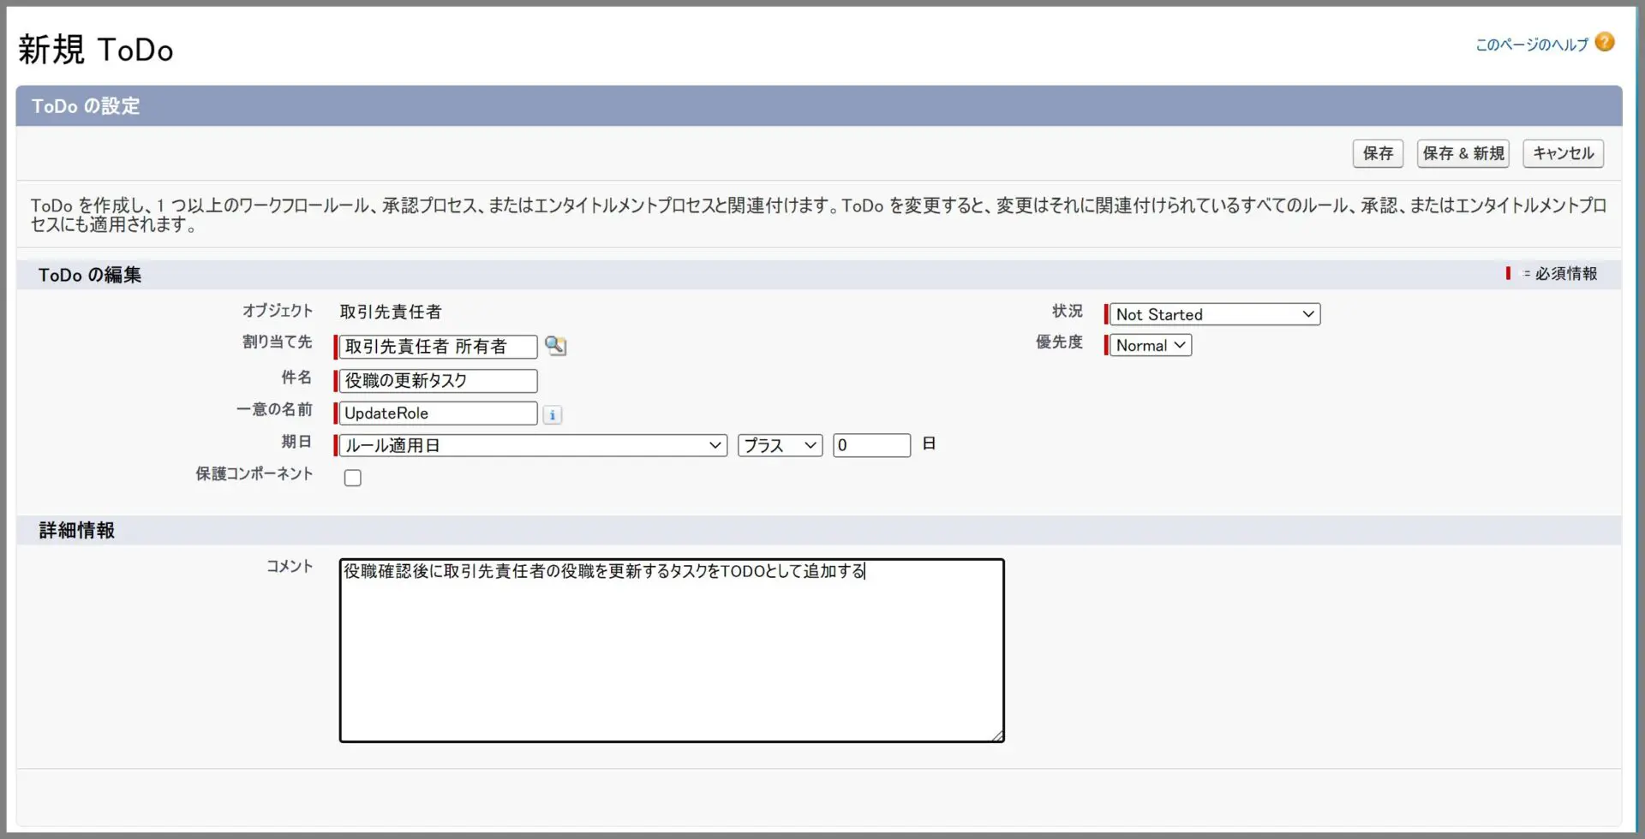
Task: Toggle the 保護コンポーネント checkbox
Action: click(x=353, y=478)
